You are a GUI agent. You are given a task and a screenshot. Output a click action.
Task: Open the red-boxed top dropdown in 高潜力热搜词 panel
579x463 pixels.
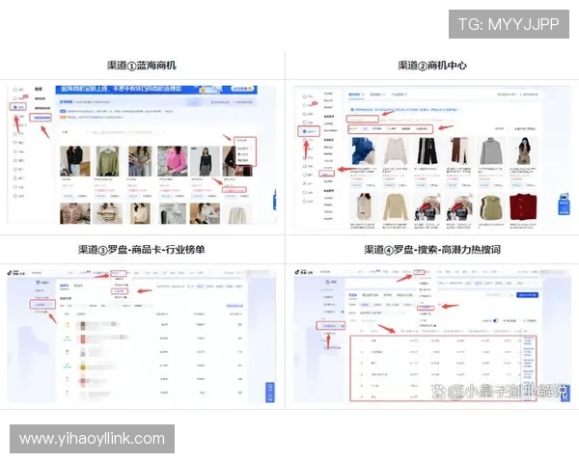click(x=420, y=273)
